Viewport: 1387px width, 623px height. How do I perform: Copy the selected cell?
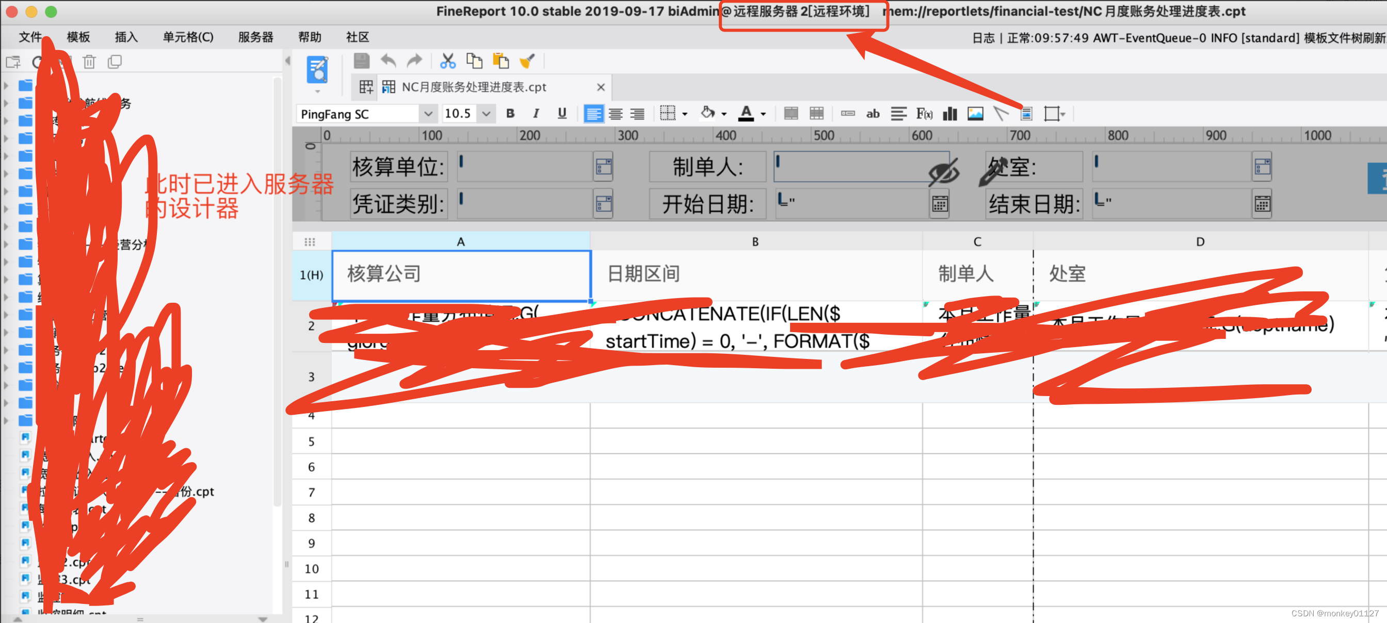click(x=474, y=61)
